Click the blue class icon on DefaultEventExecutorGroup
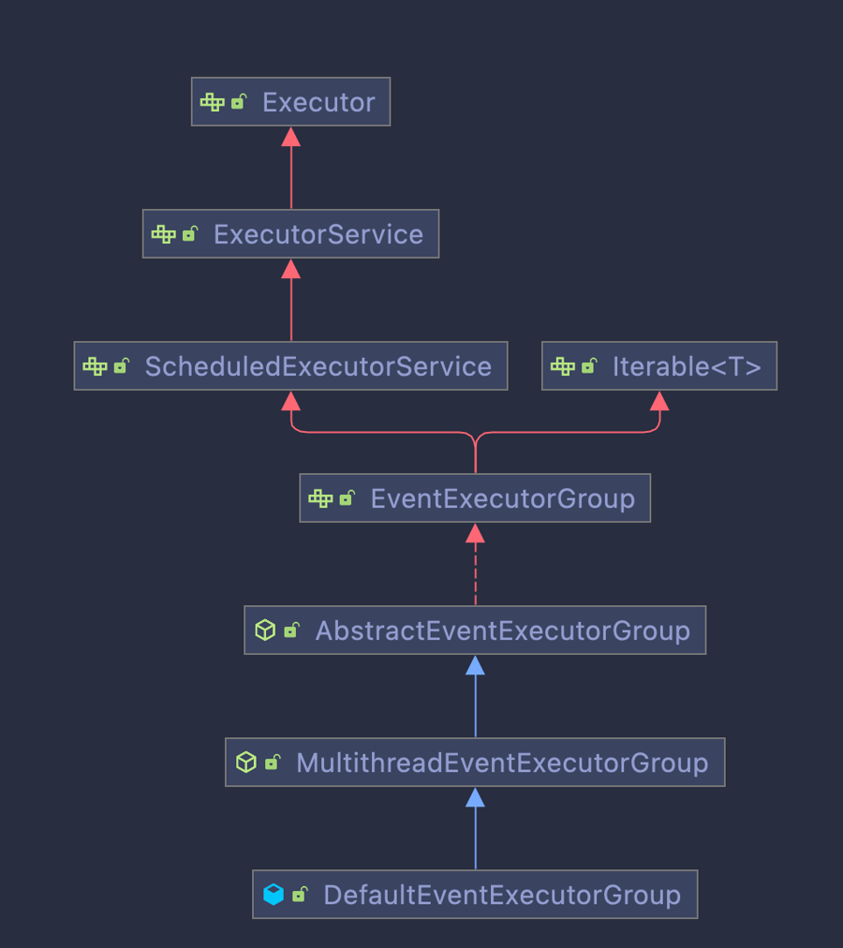The height and width of the screenshot is (948, 843). [x=273, y=895]
